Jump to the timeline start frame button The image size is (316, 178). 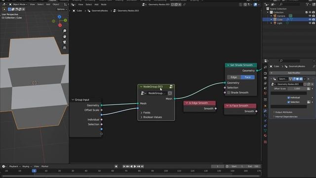pyautogui.click(x=124, y=166)
